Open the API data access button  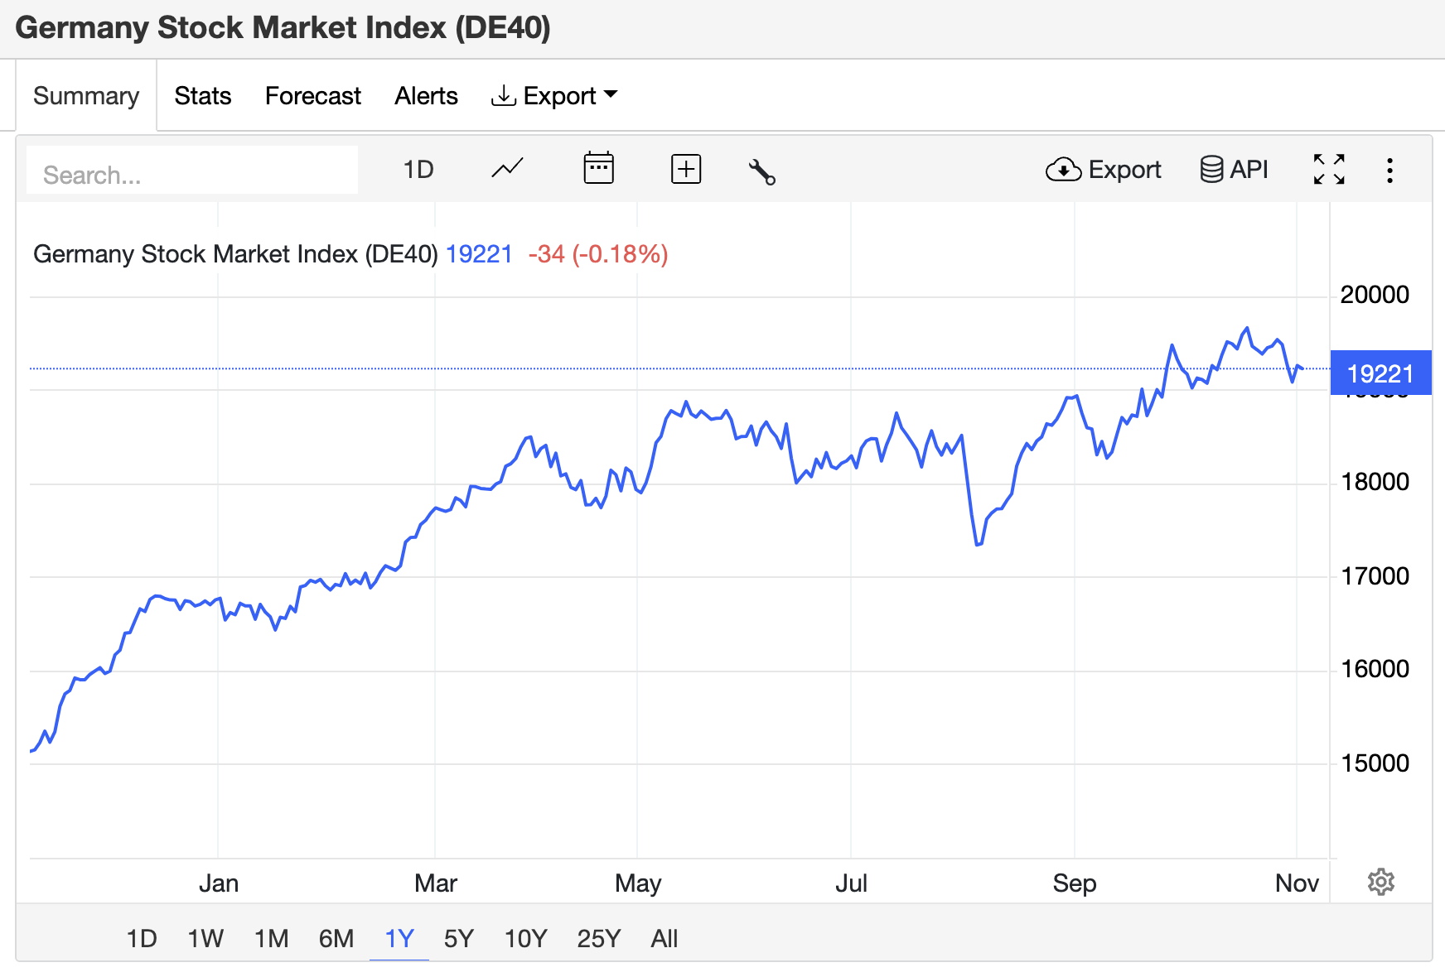click(x=1234, y=169)
